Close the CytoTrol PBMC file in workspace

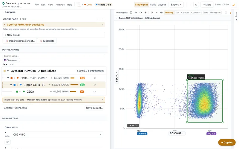click(103, 25)
